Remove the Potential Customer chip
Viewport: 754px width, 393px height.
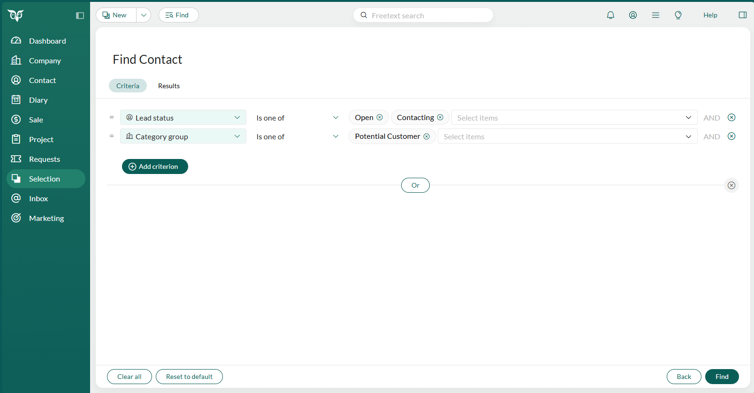[427, 136]
